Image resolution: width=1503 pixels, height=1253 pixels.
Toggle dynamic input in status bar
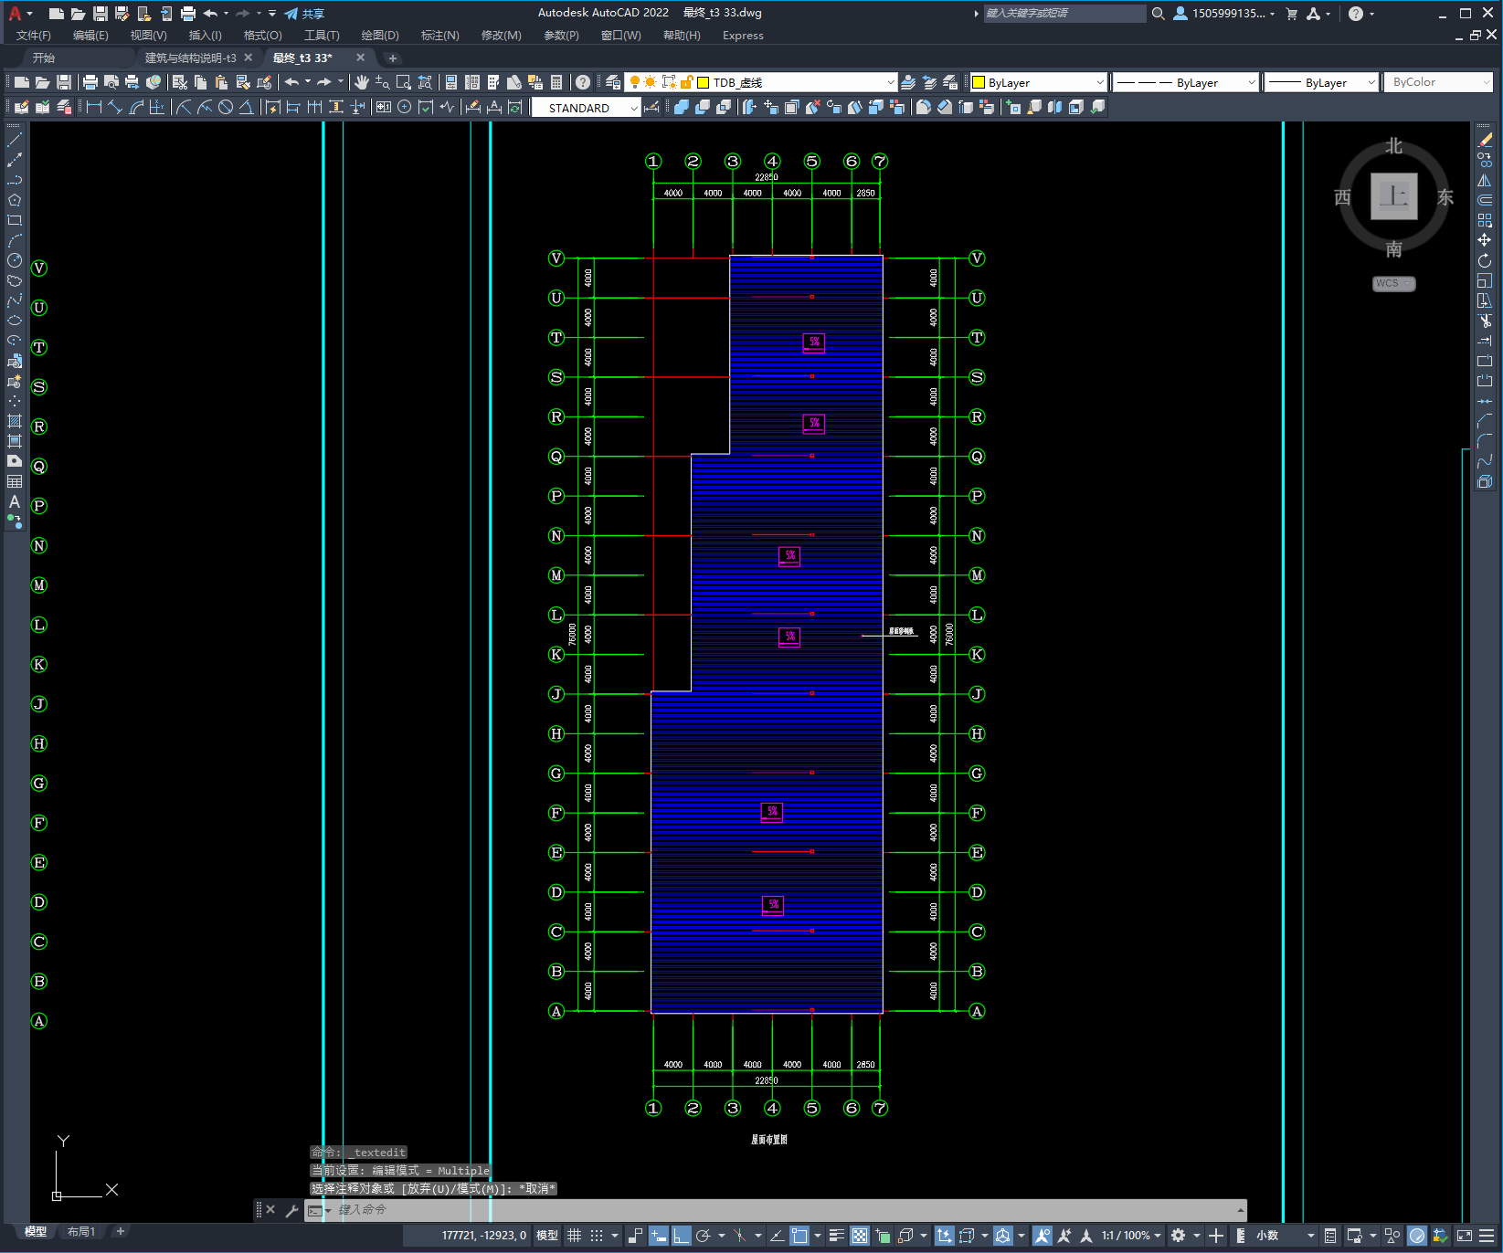[659, 1236]
